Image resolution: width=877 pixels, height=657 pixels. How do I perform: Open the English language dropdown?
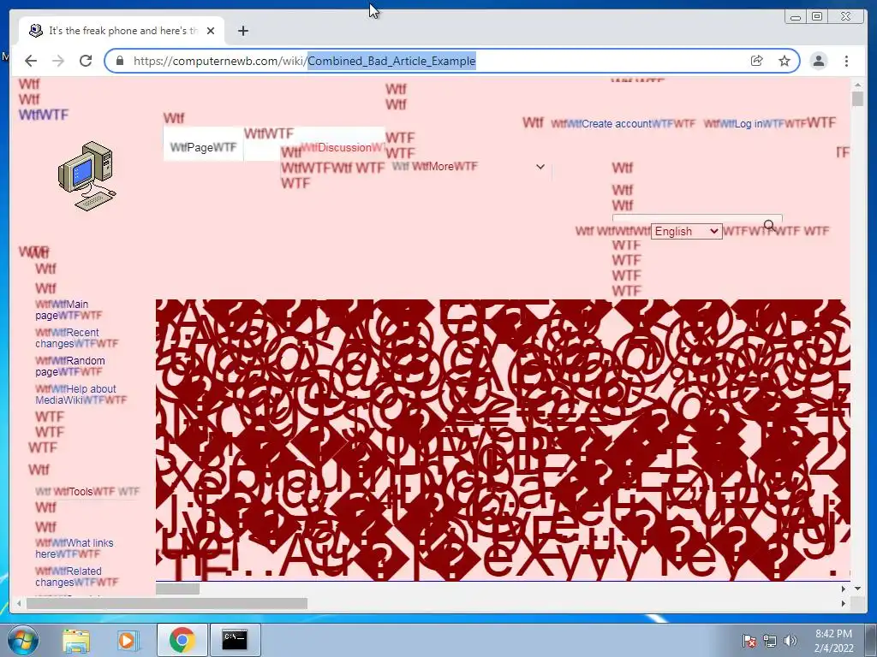tap(686, 231)
